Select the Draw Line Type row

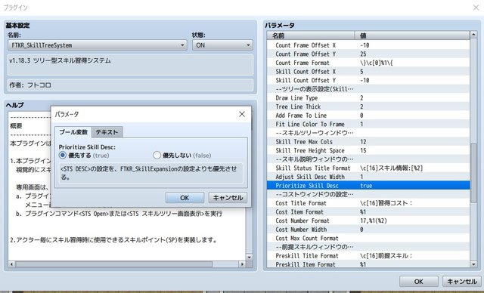pyautogui.click(x=368, y=98)
